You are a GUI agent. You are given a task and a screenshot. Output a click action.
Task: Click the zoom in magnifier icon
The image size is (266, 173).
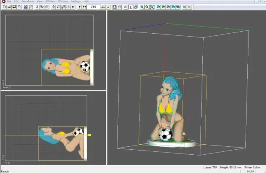(142, 7)
